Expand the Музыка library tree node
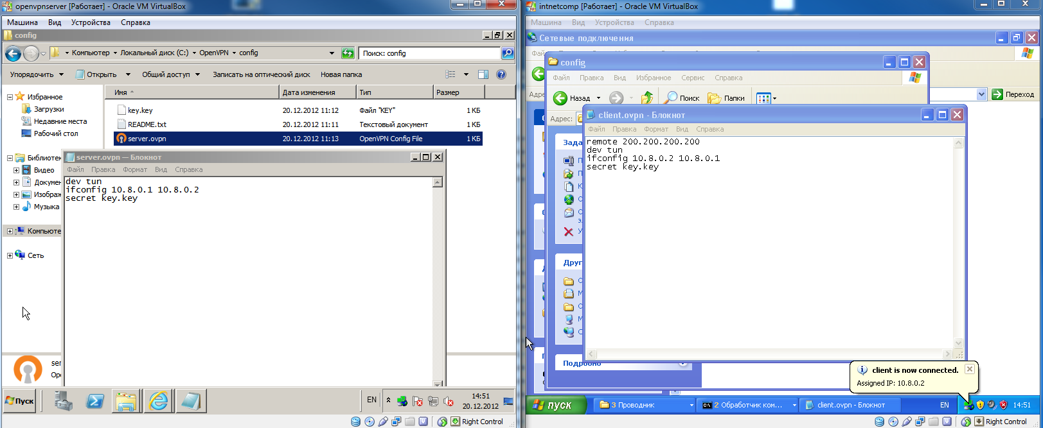The height and width of the screenshot is (428, 1043). [x=16, y=207]
